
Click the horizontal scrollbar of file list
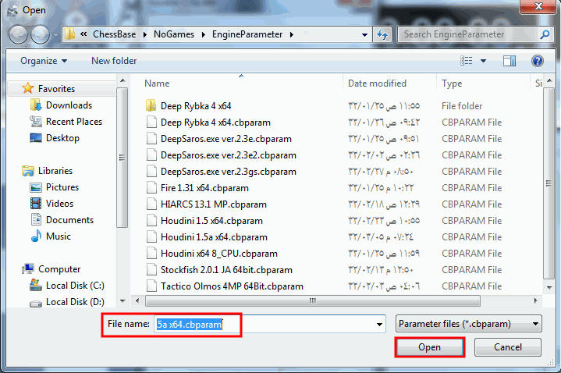point(312,300)
